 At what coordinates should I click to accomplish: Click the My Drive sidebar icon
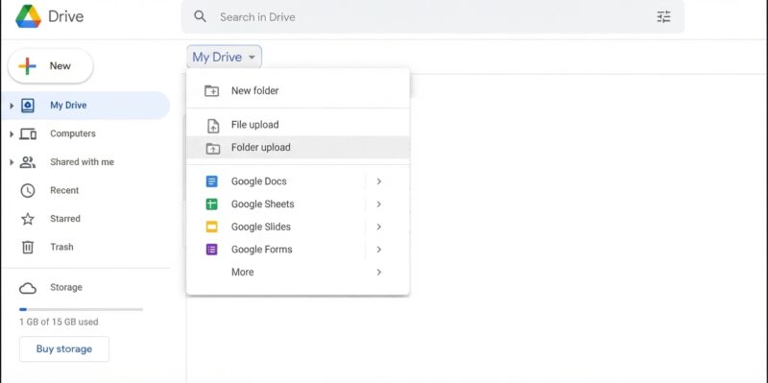point(28,106)
